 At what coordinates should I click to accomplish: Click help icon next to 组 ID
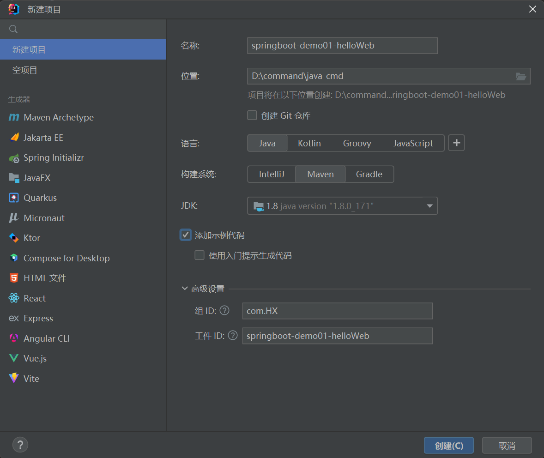(x=224, y=311)
